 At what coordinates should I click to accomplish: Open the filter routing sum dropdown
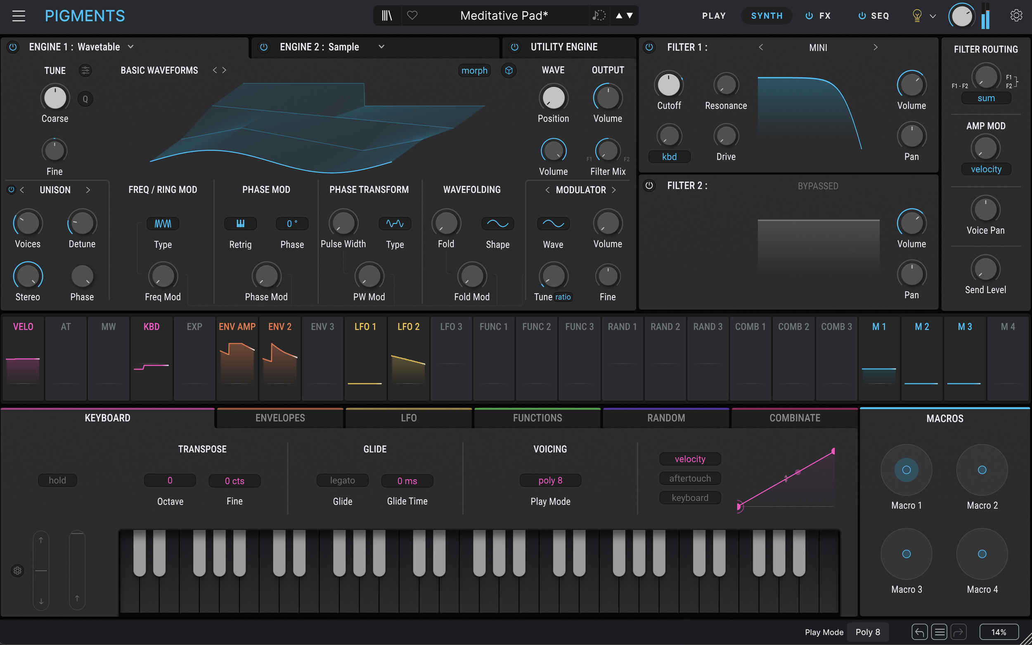pos(986,98)
